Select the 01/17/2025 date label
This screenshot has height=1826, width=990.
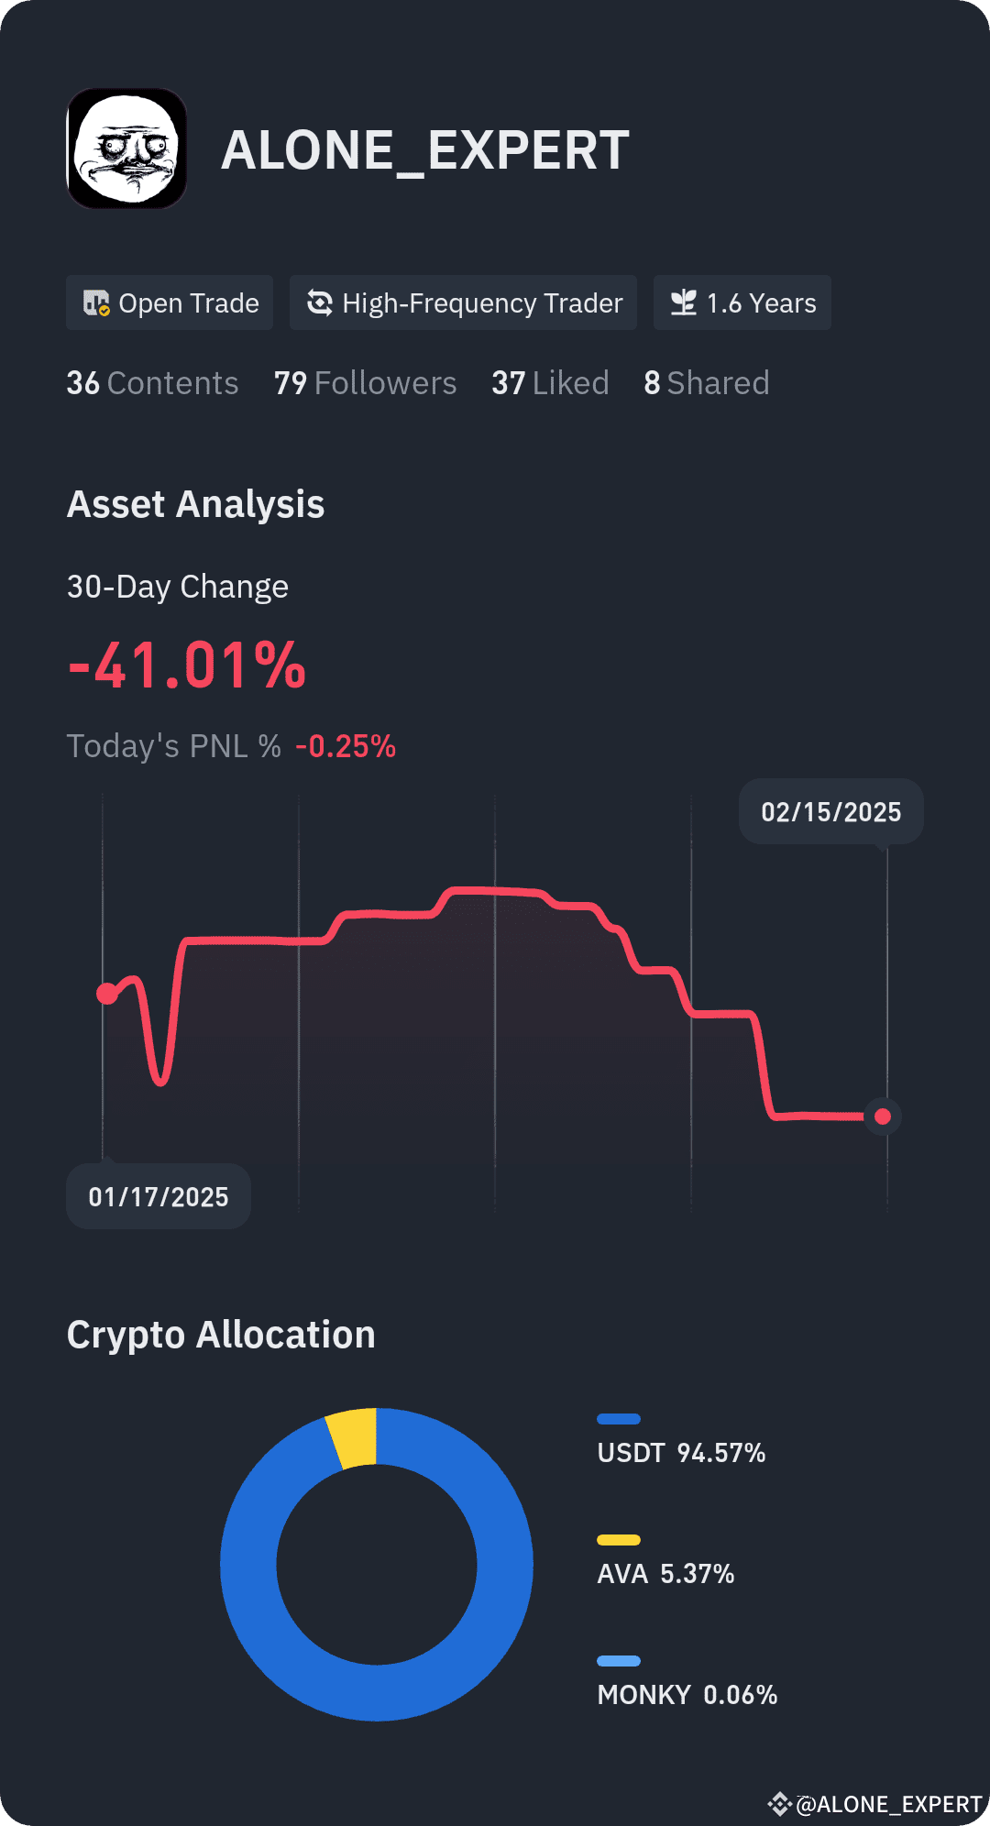coord(159,1196)
